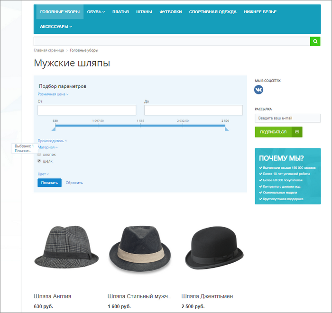Expand the Розничная цена filter section
The height and width of the screenshot is (313, 332).
click(x=53, y=94)
